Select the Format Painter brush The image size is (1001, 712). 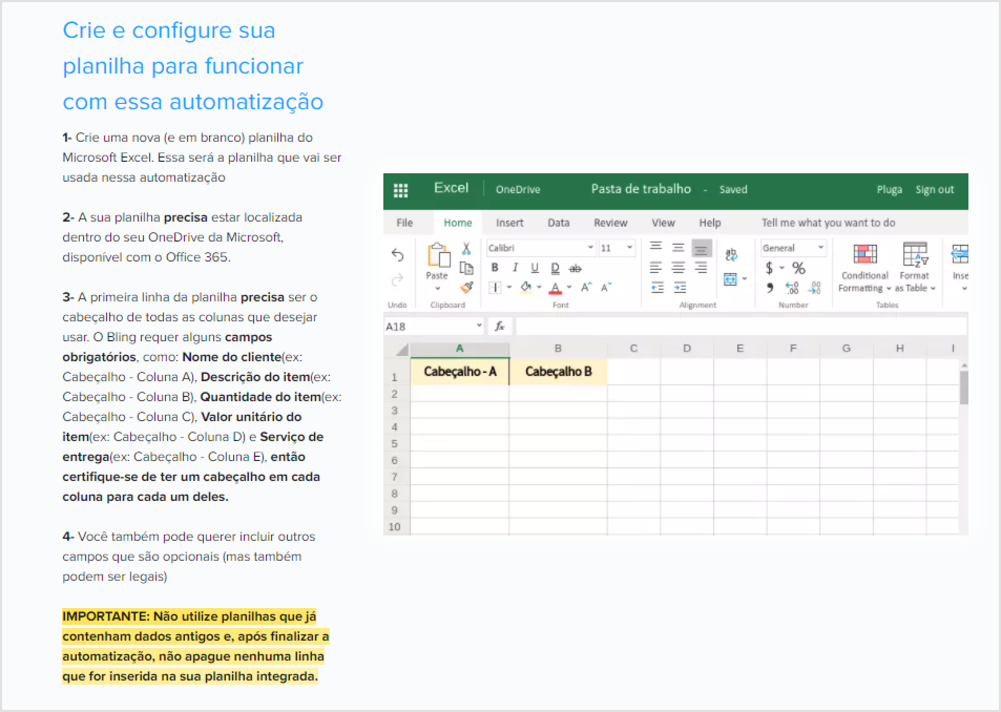[x=466, y=287]
